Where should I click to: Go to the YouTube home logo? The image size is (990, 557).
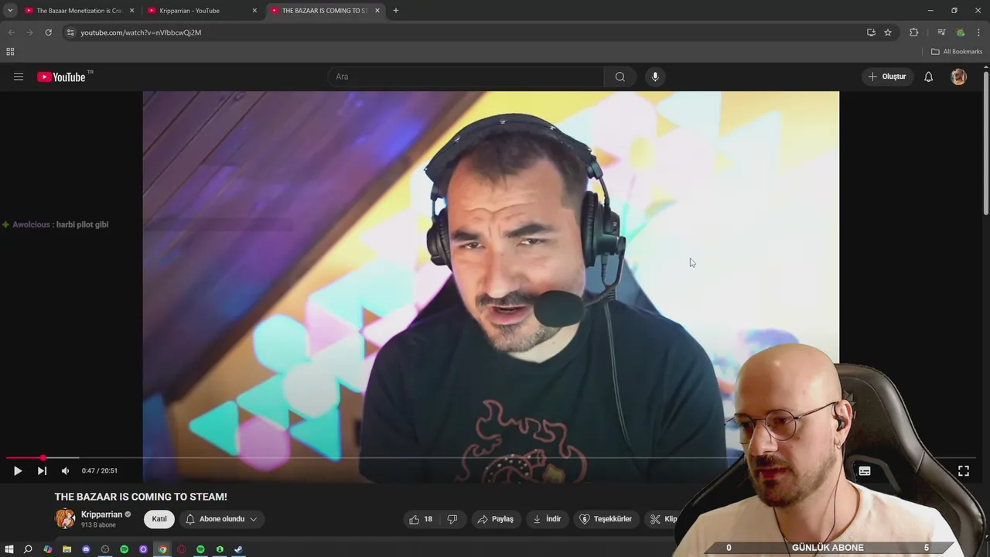click(61, 77)
